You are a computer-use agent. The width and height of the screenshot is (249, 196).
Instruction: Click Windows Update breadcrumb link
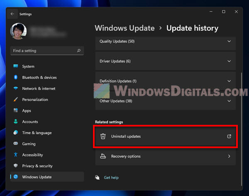pos(124,28)
